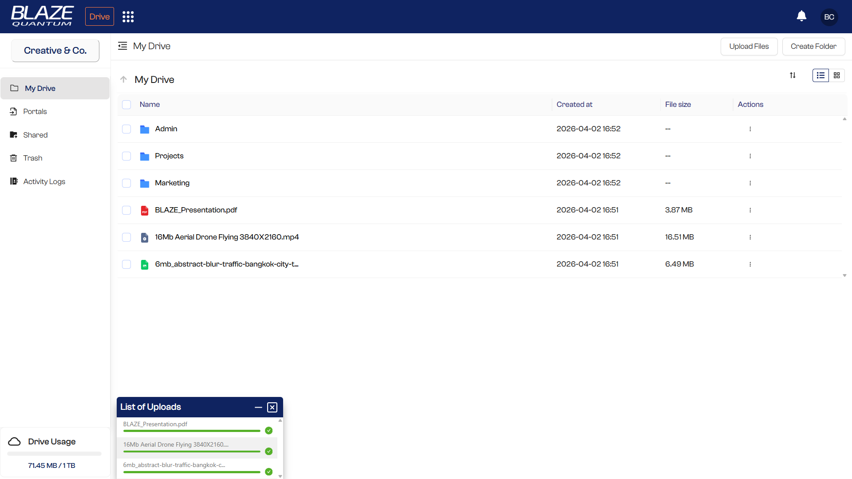Click the sort order arrows icon

(x=793, y=75)
